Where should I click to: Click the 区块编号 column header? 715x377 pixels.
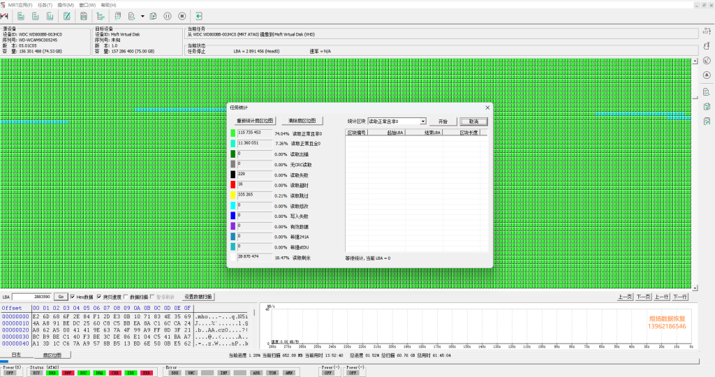pyautogui.click(x=357, y=133)
